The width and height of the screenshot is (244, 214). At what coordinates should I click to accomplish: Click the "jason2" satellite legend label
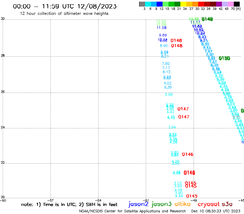coord(138,204)
